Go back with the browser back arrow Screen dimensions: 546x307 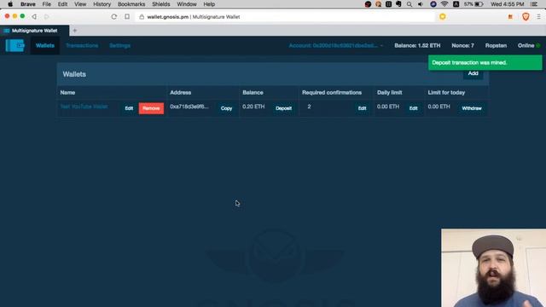[34, 17]
